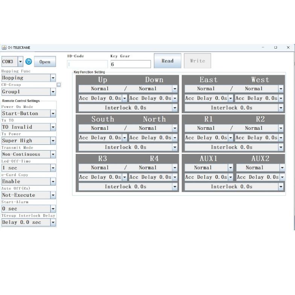Expand the Power On Mode Start-Button dropdown
295x295 pixels.
[29, 114]
